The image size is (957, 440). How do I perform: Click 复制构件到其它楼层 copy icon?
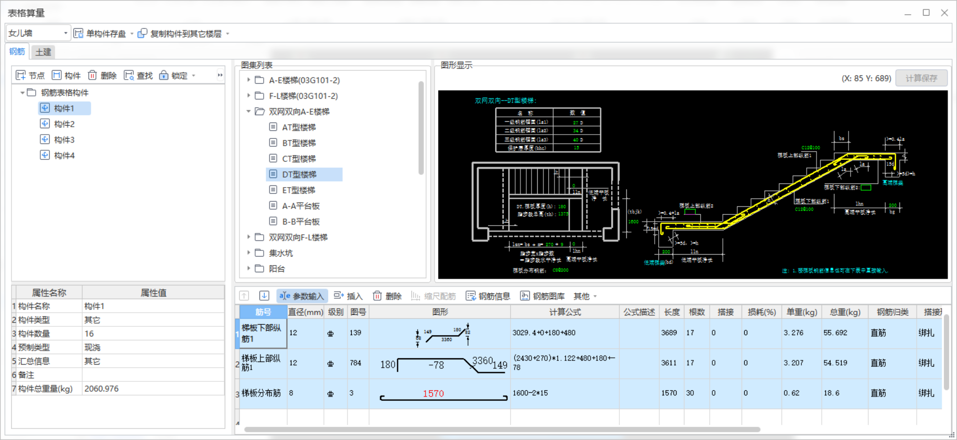click(142, 34)
